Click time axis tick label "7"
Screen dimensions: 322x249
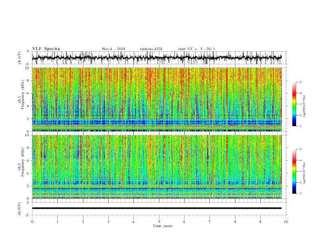pos(210,222)
